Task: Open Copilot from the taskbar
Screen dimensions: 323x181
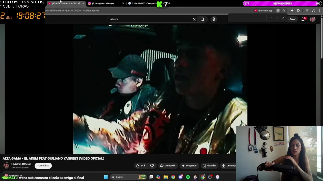Action: pyautogui.click(x=158, y=177)
